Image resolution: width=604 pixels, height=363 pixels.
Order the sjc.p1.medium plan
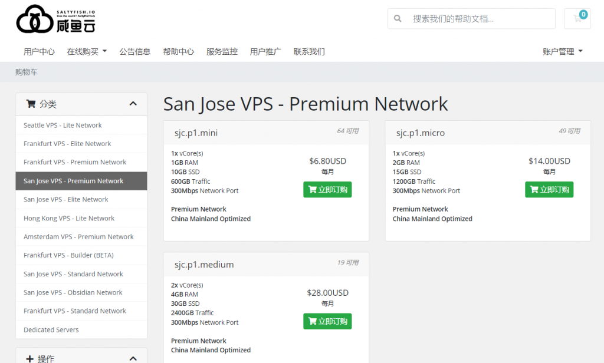point(327,321)
